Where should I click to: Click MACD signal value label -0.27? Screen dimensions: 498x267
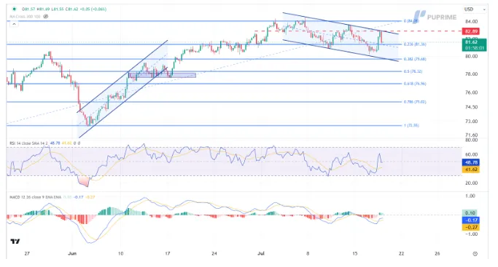pos(471,227)
